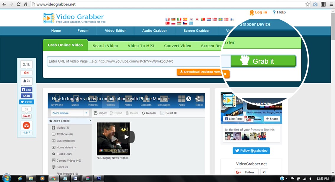Select the German flag language

pyautogui.click(x=173, y=19)
